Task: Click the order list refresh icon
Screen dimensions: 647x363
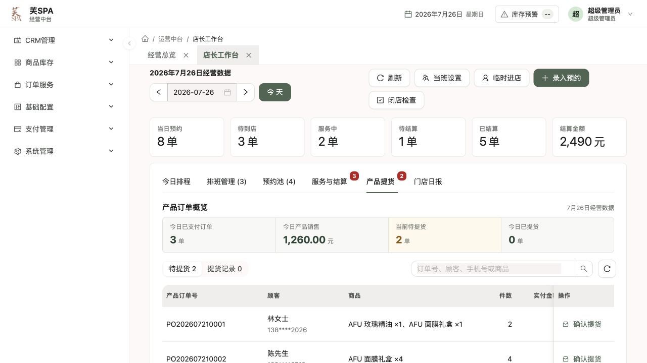Action: click(607, 269)
